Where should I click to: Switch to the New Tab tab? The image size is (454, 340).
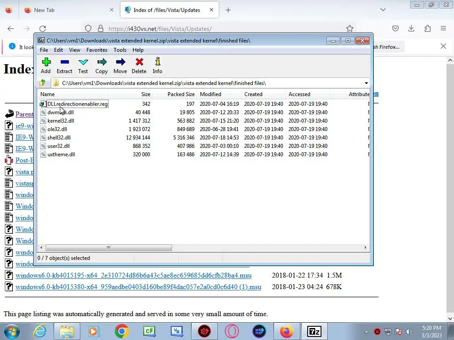point(68,10)
